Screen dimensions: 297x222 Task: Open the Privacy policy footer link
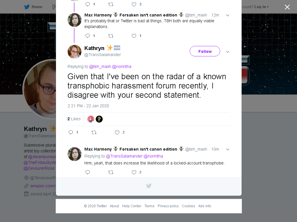click(x=168, y=206)
